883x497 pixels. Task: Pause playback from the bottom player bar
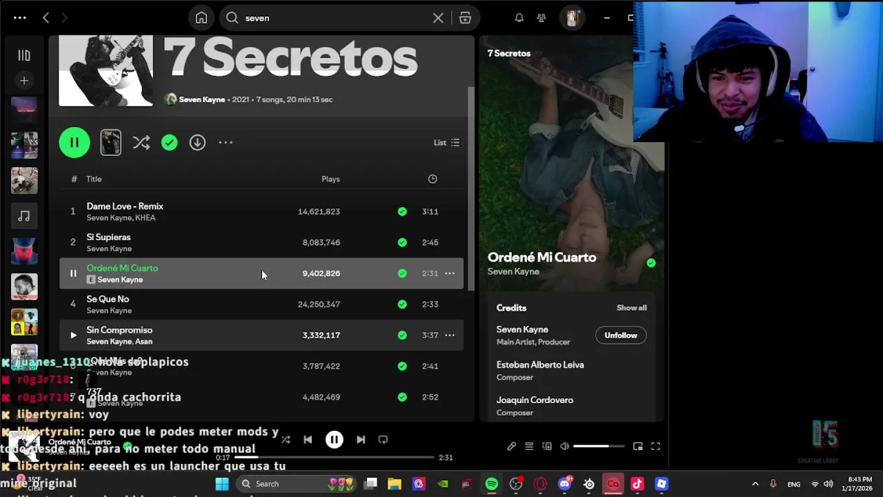click(334, 440)
